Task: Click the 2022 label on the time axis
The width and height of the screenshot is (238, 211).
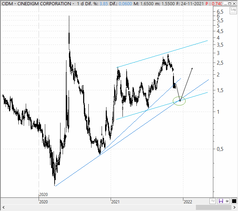Action: click(188, 202)
